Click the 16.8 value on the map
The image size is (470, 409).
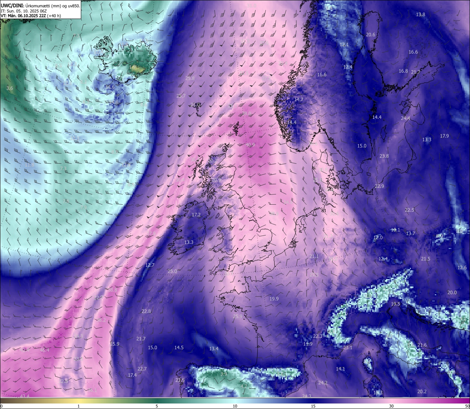click(403, 71)
